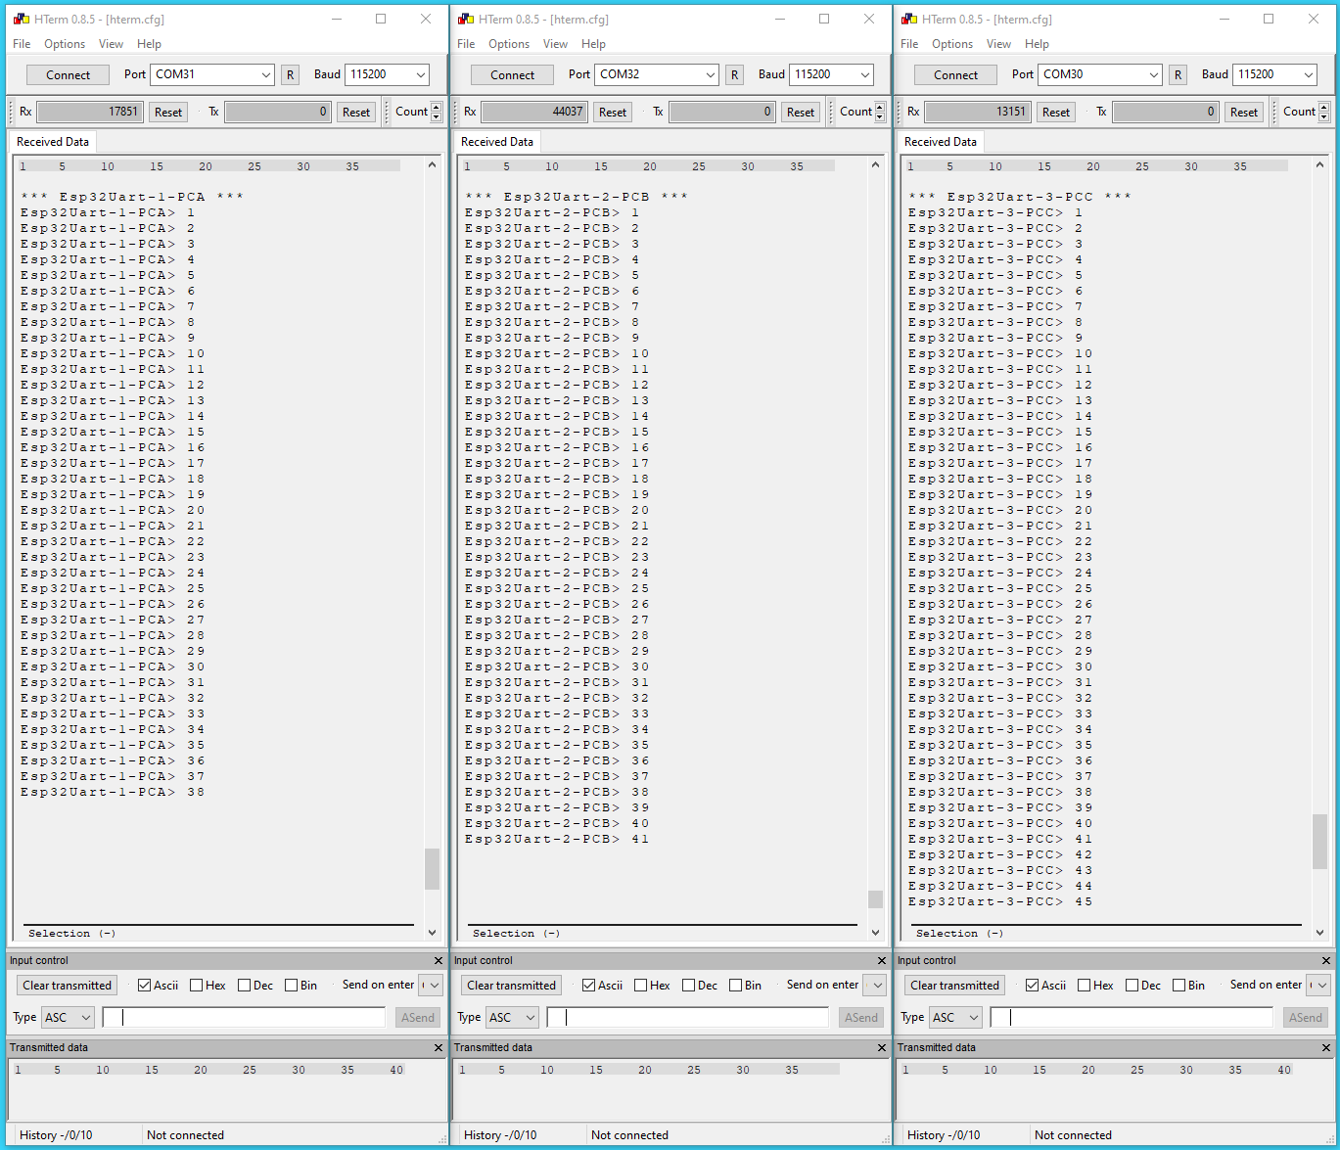Open Type ASC dropdown in COM32 window
This screenshot has width=1340, height=1150.
(x=512, y=1018)
